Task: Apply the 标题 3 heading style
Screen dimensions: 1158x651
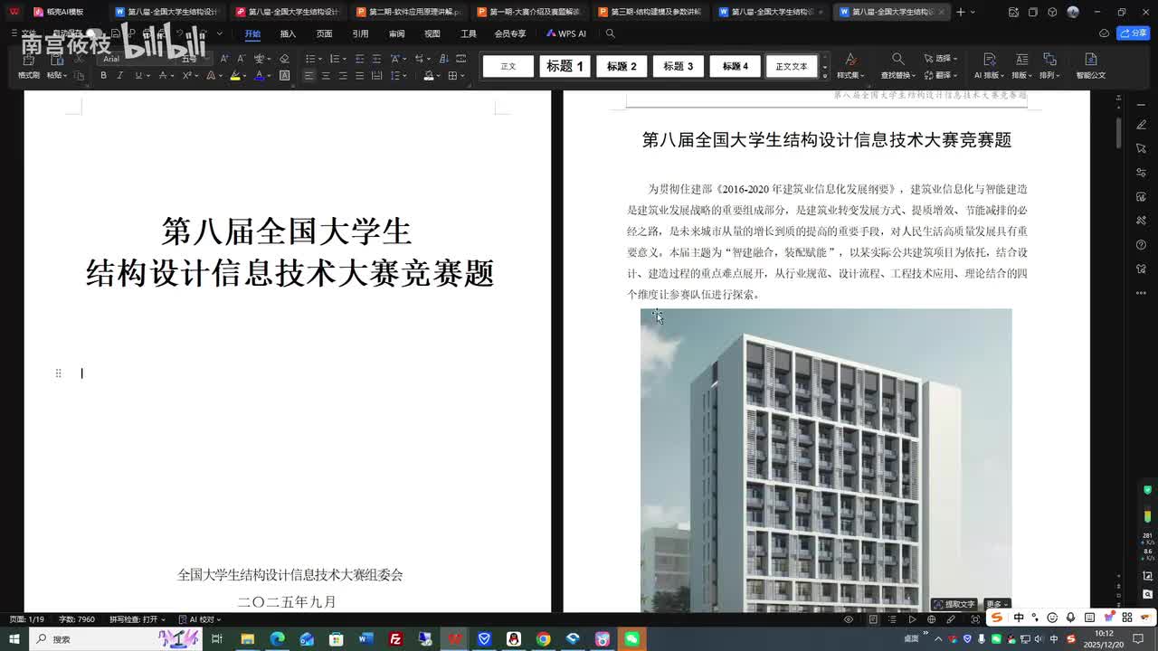Action: (678, 66)
